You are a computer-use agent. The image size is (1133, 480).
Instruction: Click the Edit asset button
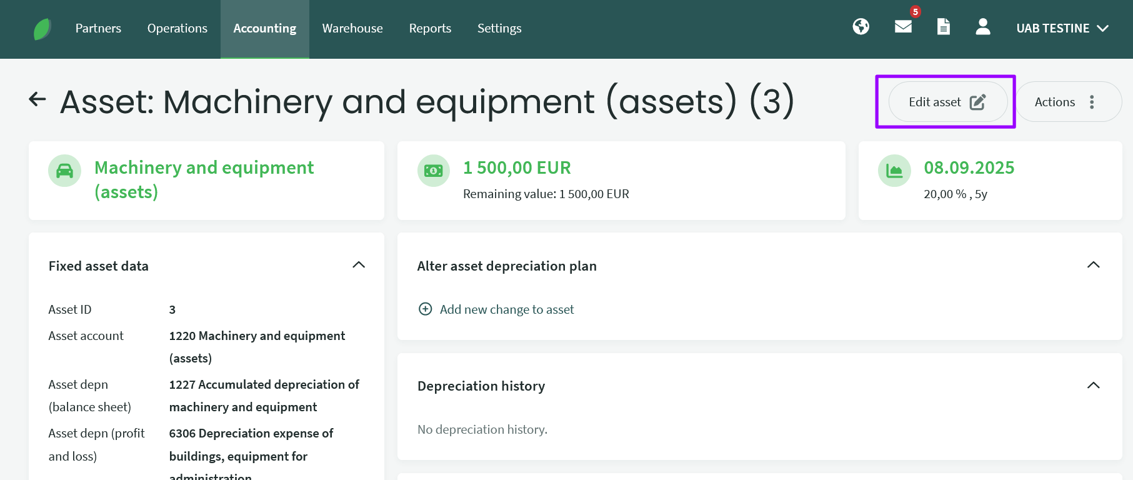pos(947,102)
